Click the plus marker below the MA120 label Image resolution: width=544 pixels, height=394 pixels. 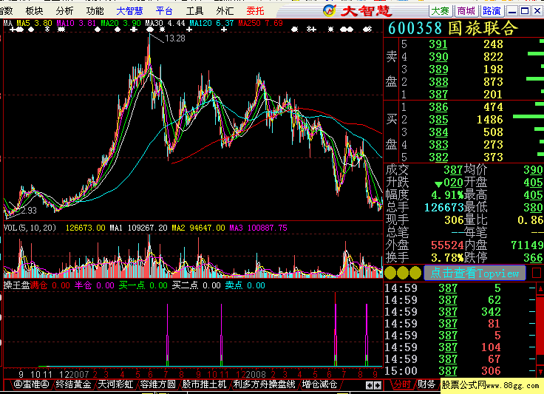189,30
